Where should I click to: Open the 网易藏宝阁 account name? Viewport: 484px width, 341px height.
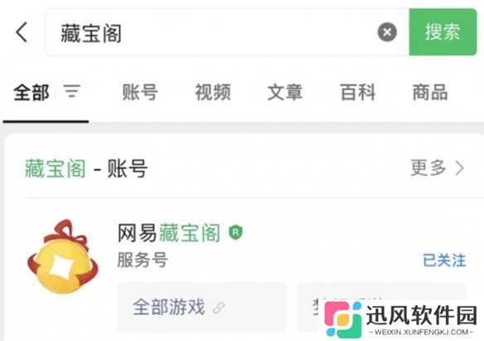point(168,232)
